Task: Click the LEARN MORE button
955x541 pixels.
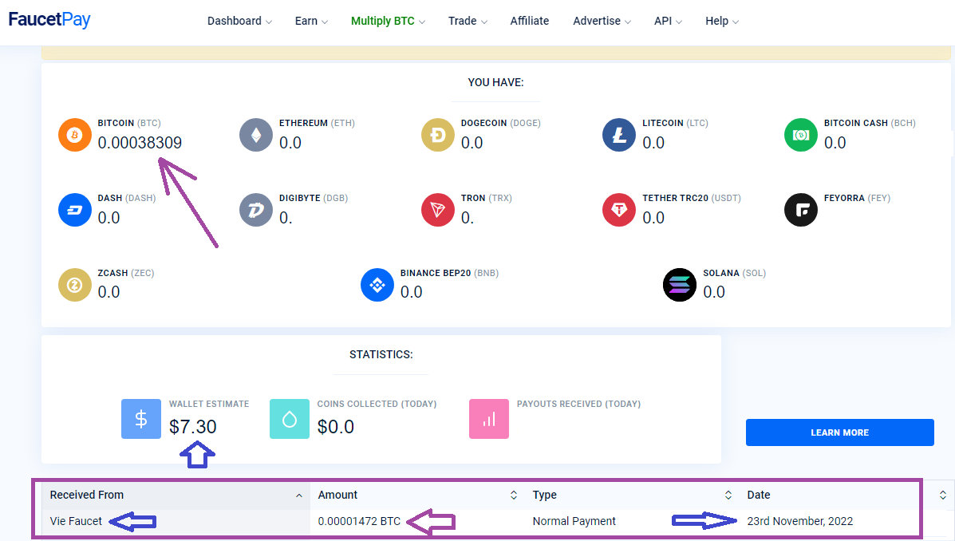Action: 839,432
